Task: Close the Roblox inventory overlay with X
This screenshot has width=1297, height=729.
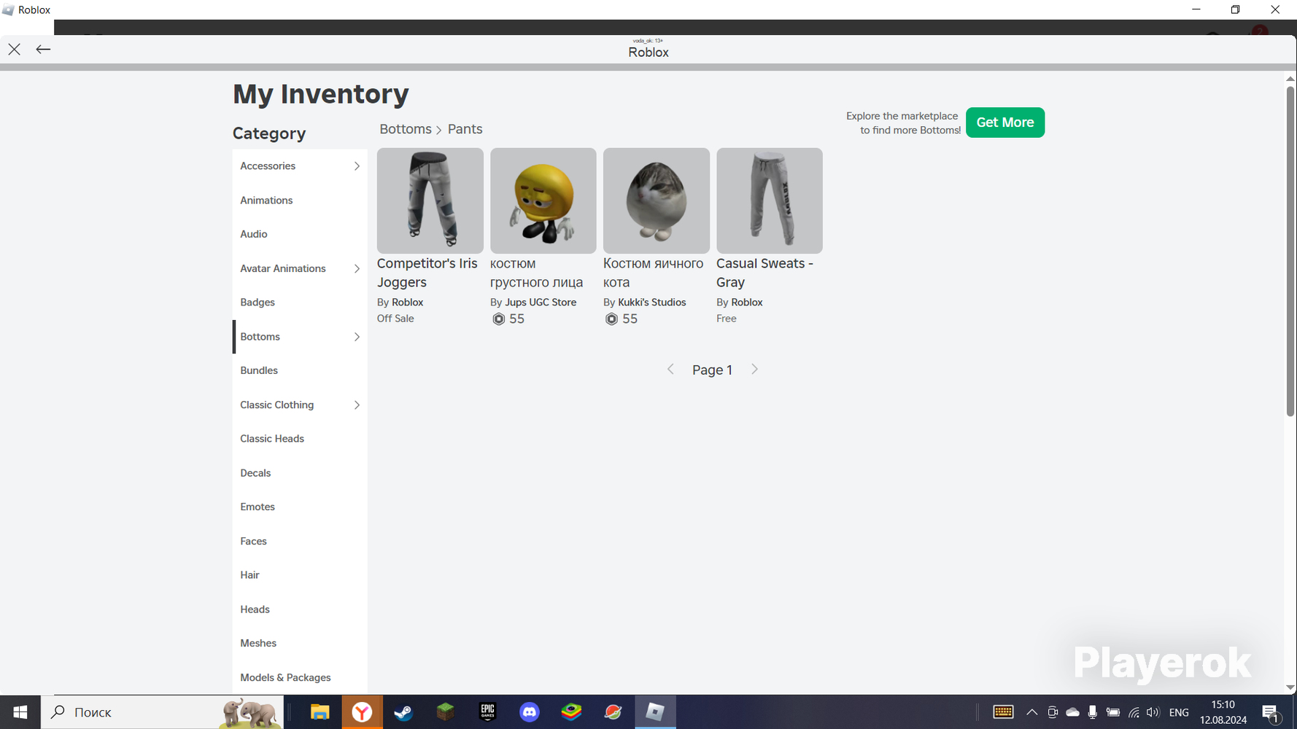Action: (15, 50)
